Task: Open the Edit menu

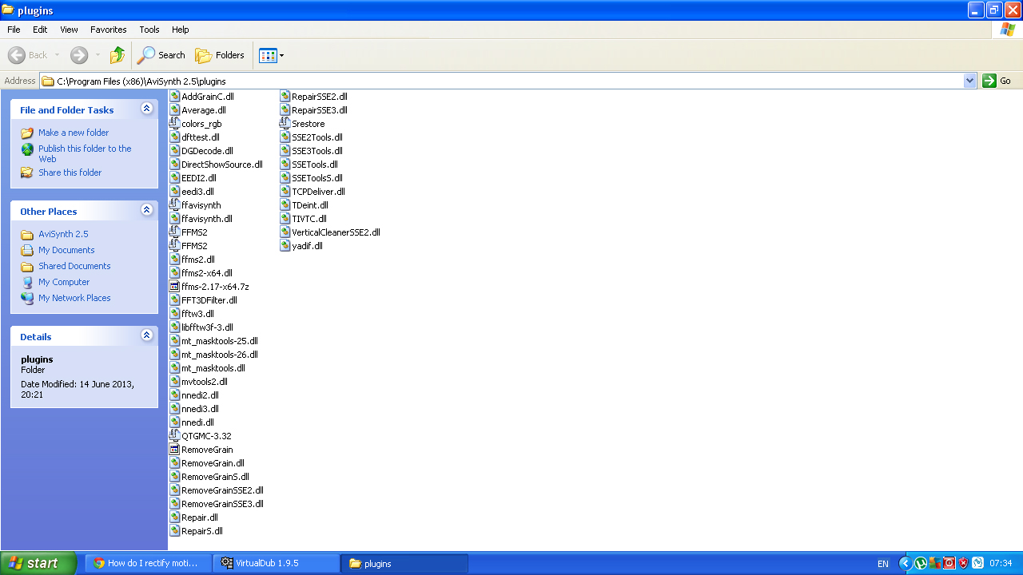Action: point(40,30)
